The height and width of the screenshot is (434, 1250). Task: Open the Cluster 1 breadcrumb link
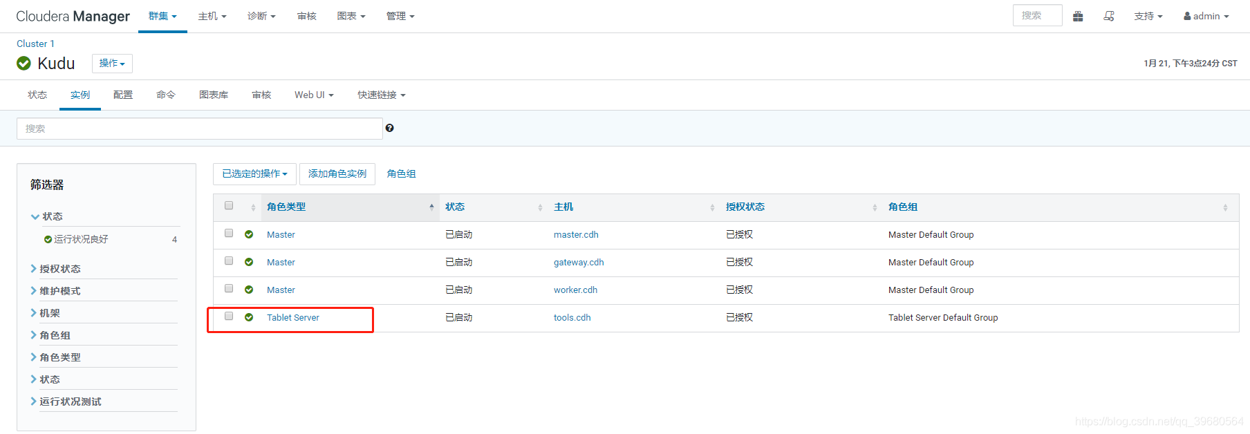click(x=35, y=44)
